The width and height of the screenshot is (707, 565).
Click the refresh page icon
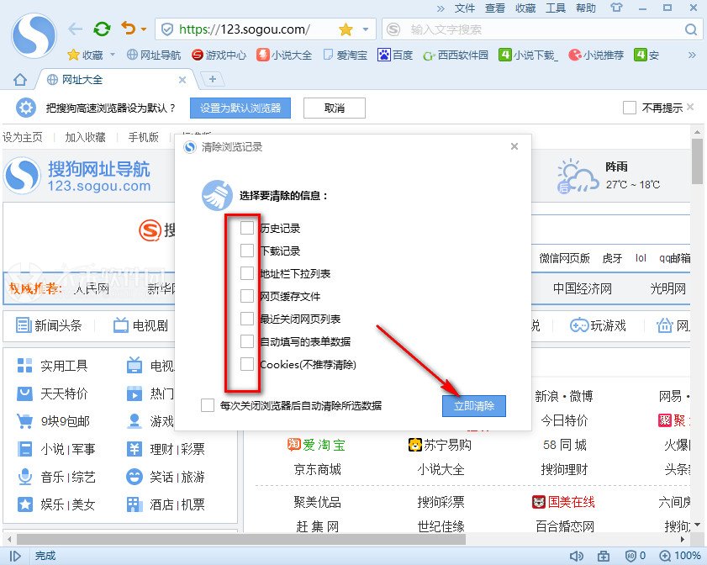click(101, 27)
